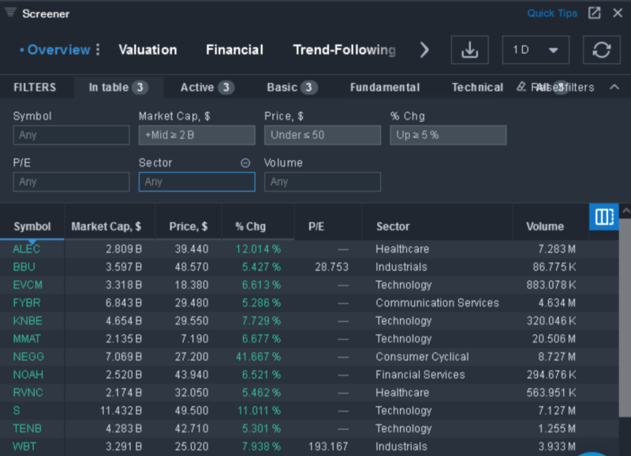The width and height of the screenshot is (631, 456).
Task: Open the Market Cap filter dropdown
Action: coord(196,135)
